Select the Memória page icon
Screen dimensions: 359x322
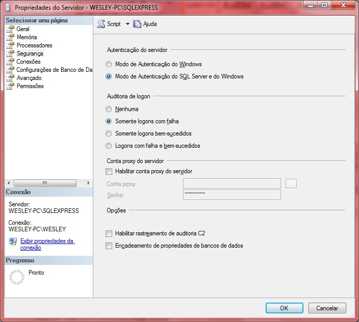(10, 37)
